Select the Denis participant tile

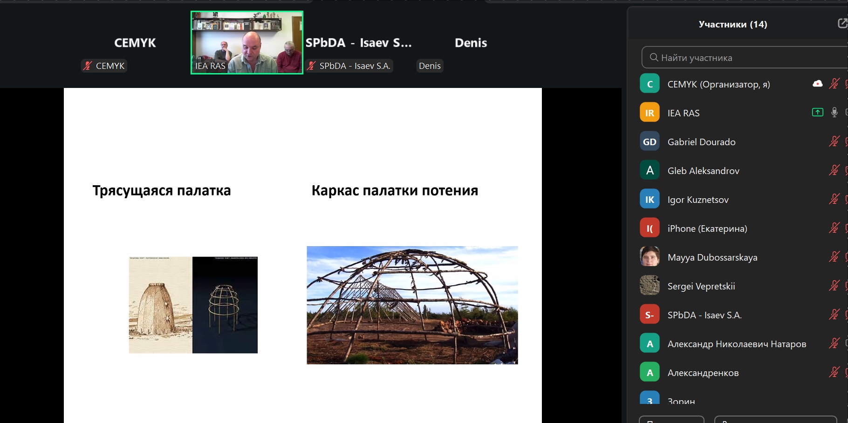[471, 43]
